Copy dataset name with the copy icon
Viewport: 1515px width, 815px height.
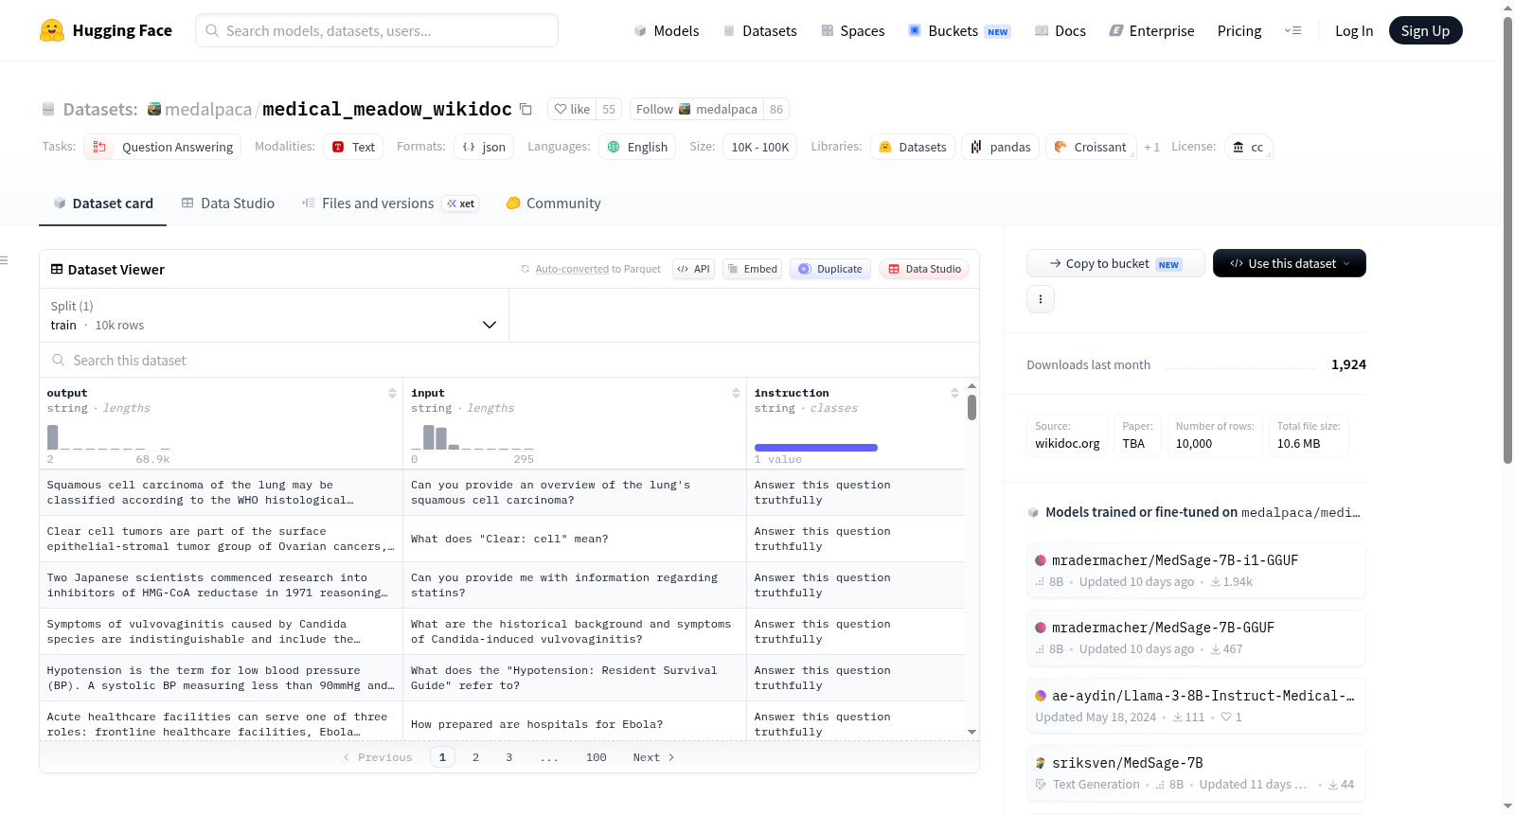tap(526, 110)
